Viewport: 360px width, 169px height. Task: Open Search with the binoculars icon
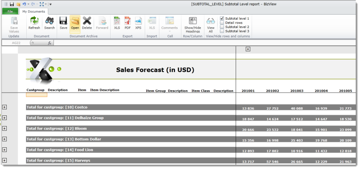click(x=49, y=21)
